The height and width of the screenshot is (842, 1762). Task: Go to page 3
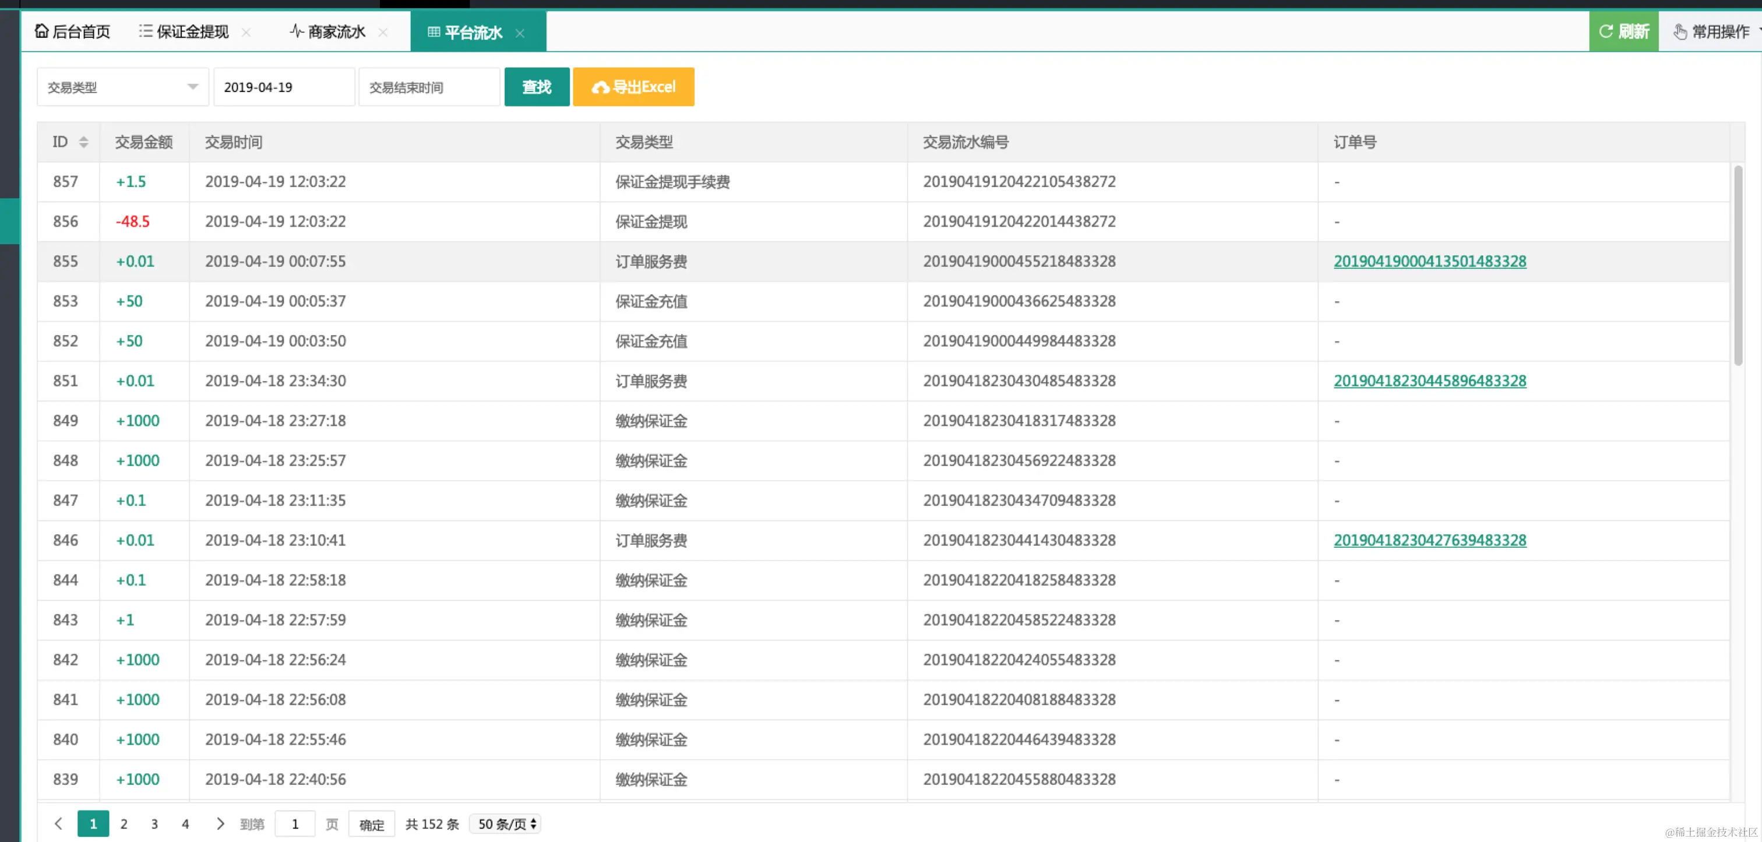[154, 823]
